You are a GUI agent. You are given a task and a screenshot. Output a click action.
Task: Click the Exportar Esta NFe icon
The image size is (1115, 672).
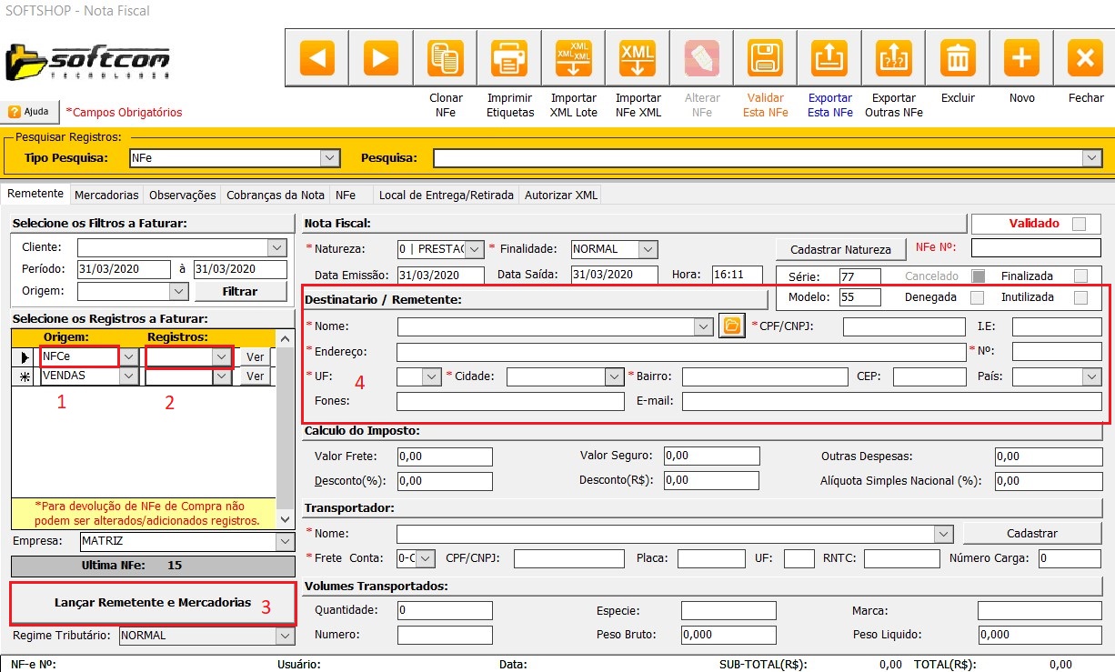(829, 59)
